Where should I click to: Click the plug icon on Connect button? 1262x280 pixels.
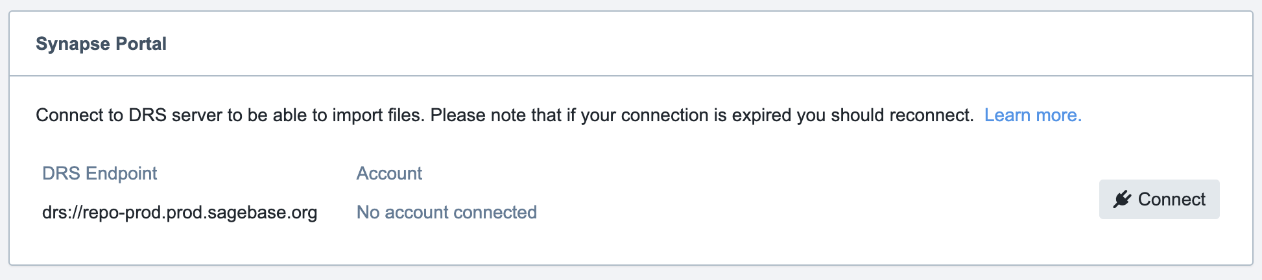[1122, 199]
